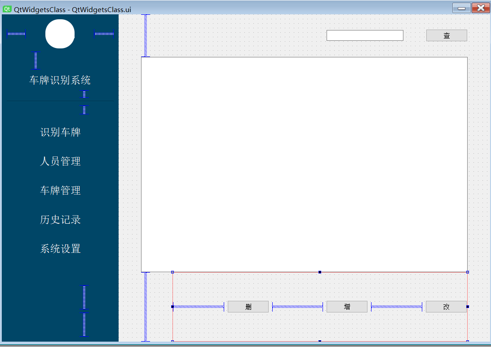Minimize the QtWidgetsClass form window
The image size is (491, 347).
coord(461,8)
